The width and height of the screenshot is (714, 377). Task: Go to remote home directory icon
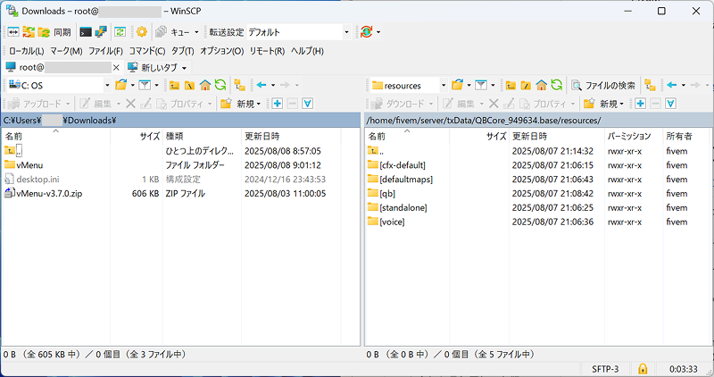[541, 85]
